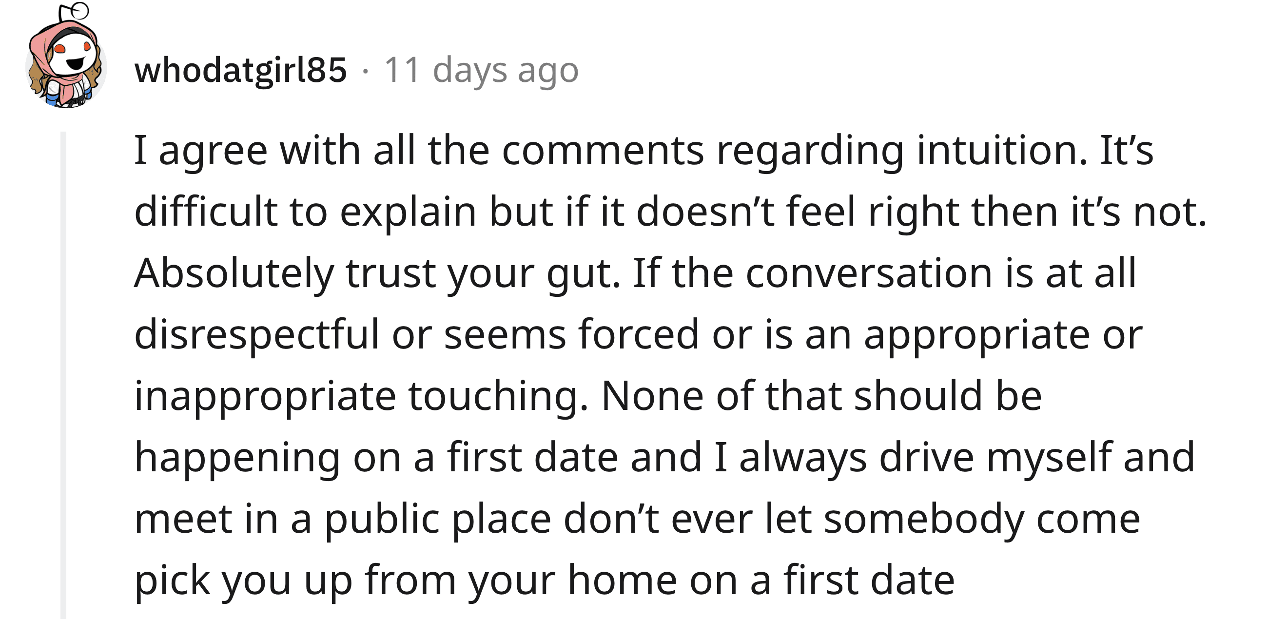The image size is (1287, 619).
Task: Open the whodatgirl85 username link
Action: click(x=241, y=71)
